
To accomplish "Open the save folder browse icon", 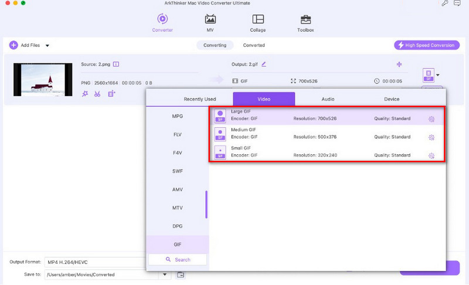I will pos(181,274).
